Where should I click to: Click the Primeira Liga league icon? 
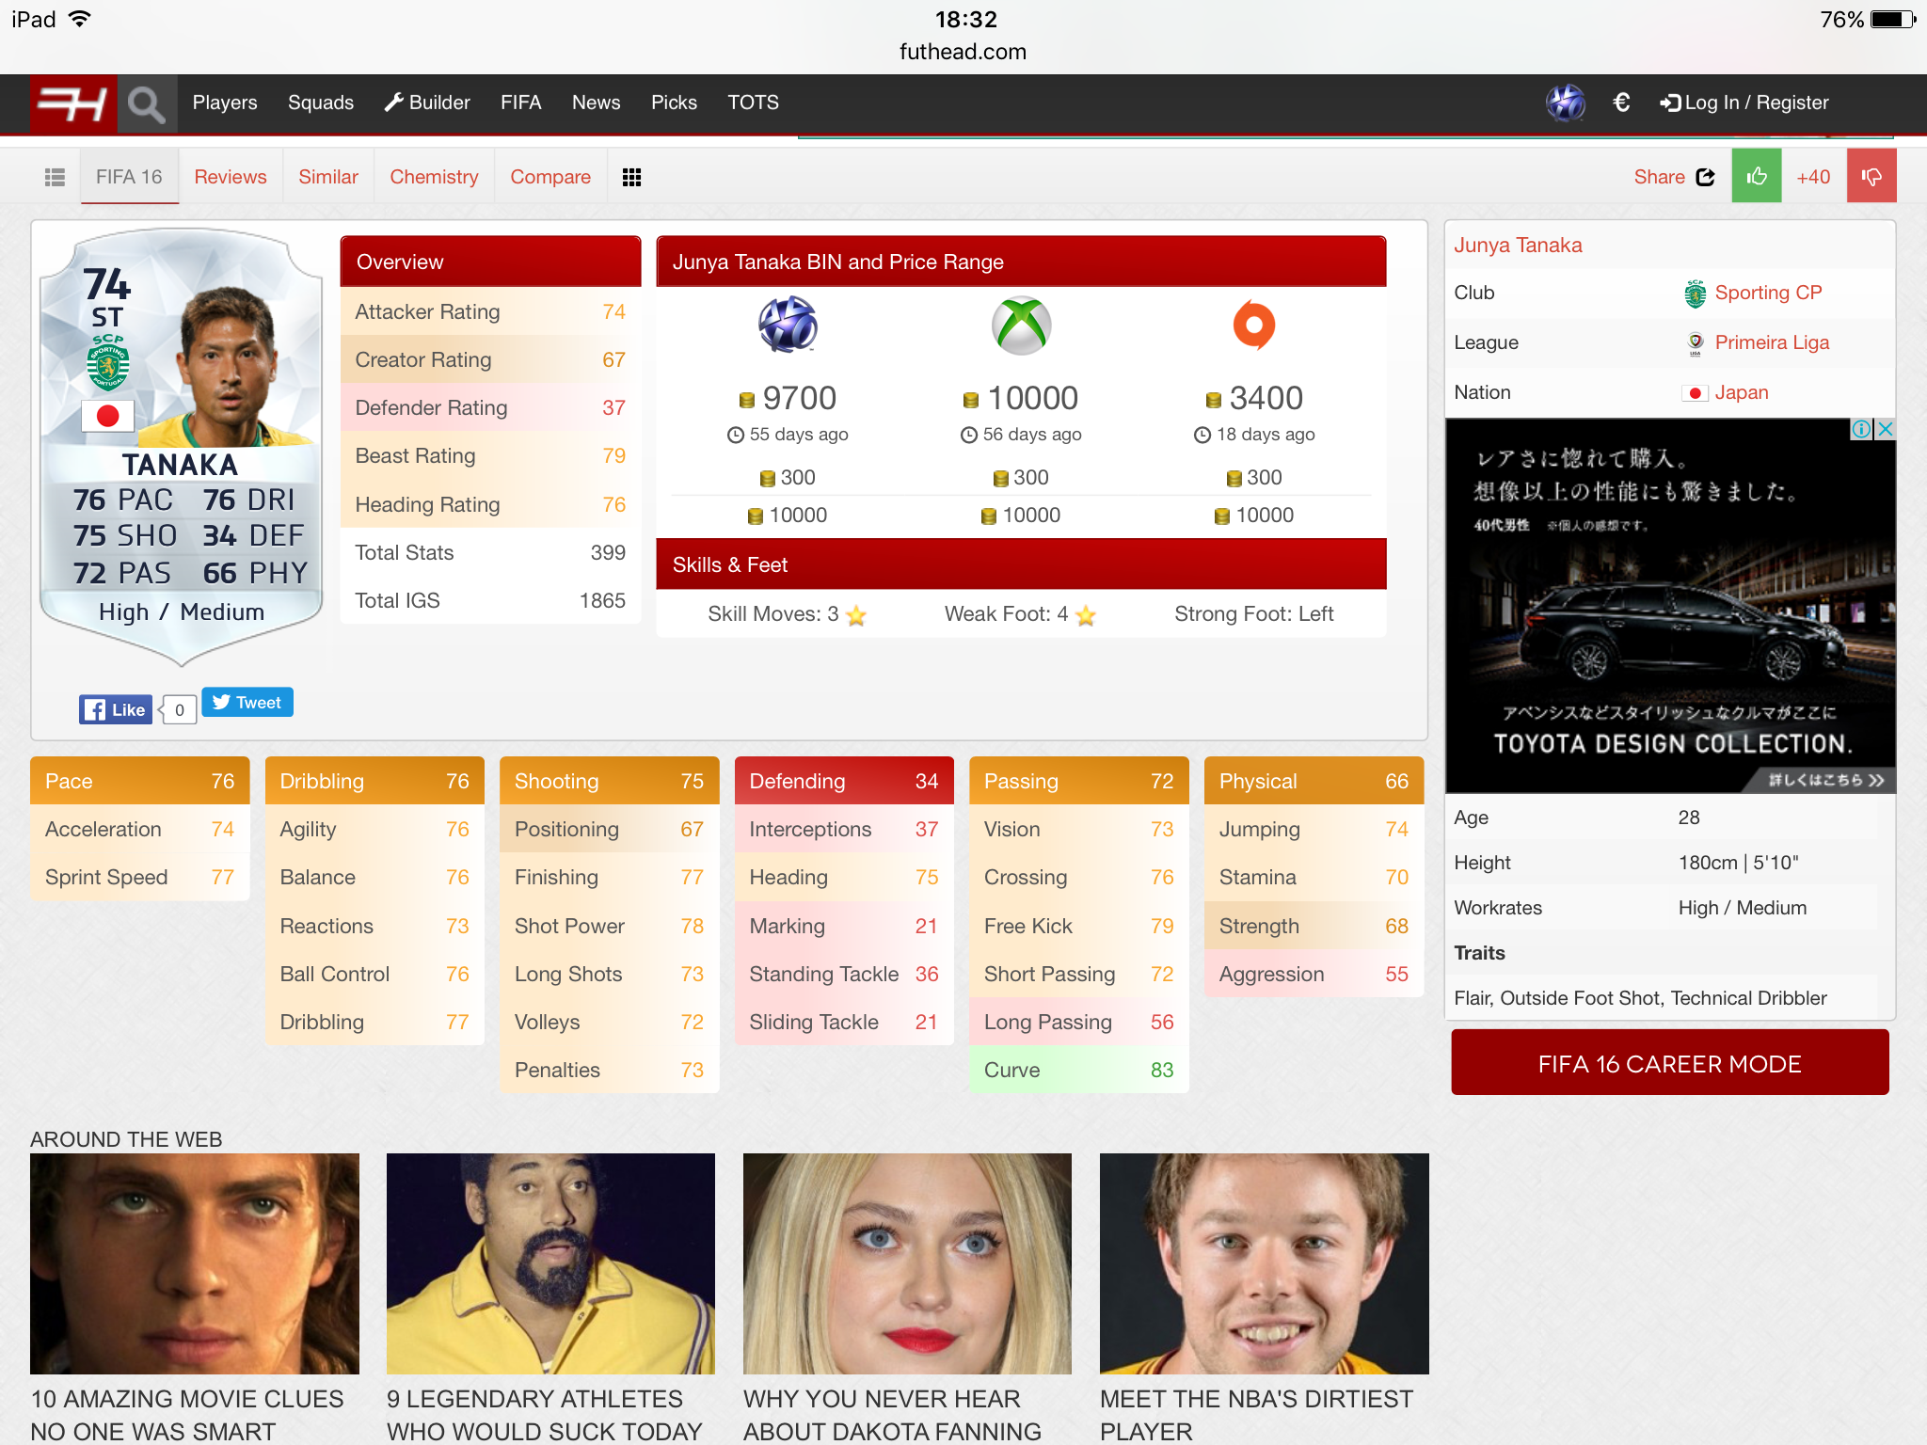pyautogui.click(x=1696, y=343)
